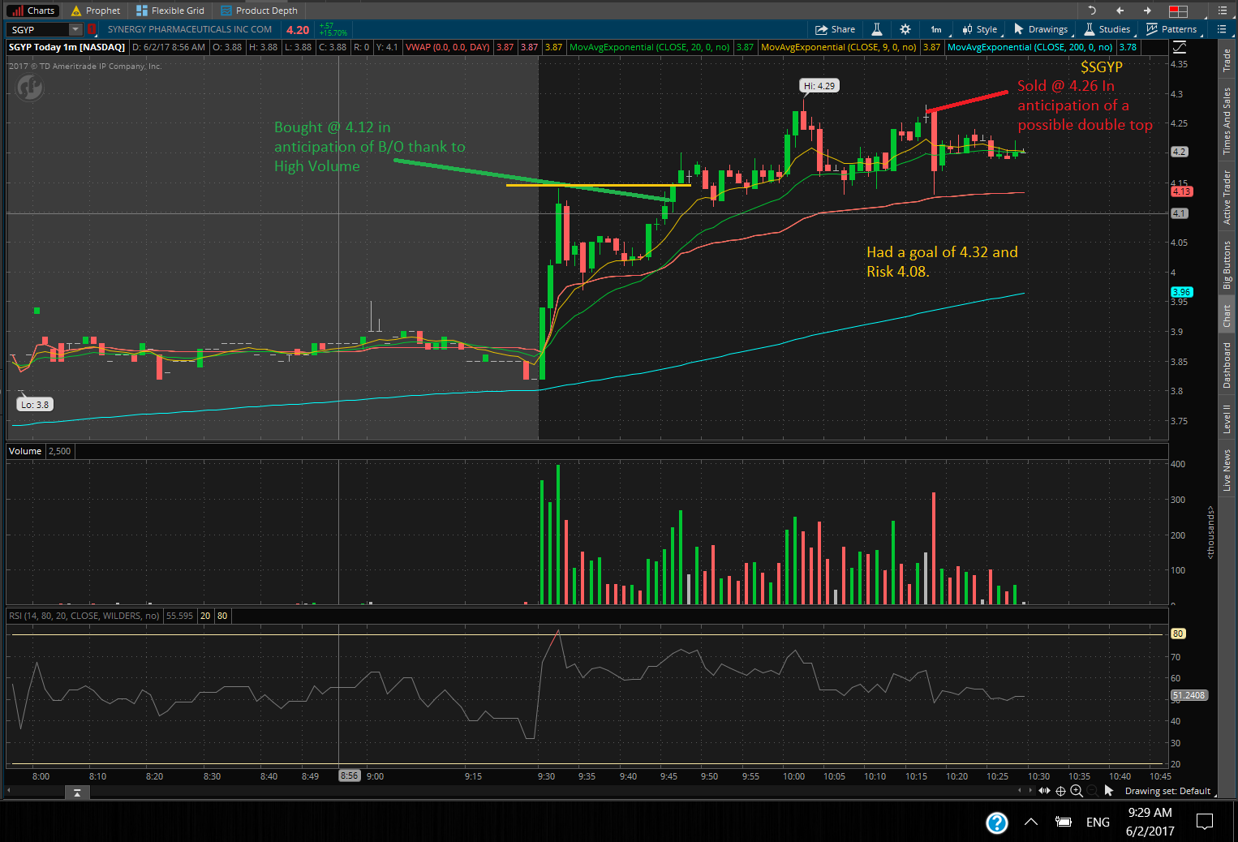Open the Trade side tab
The width and height of the screenshot is (1238, 842).
tap(1227, 61)
